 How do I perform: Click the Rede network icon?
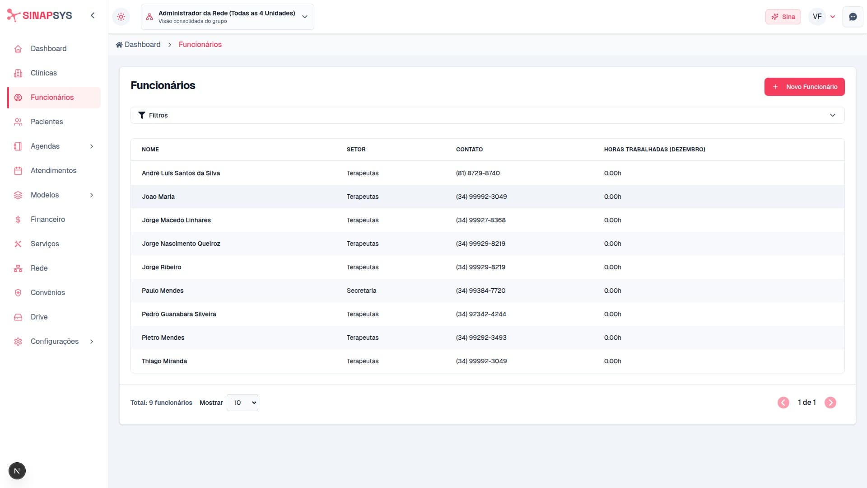click(x=18, y=268)
